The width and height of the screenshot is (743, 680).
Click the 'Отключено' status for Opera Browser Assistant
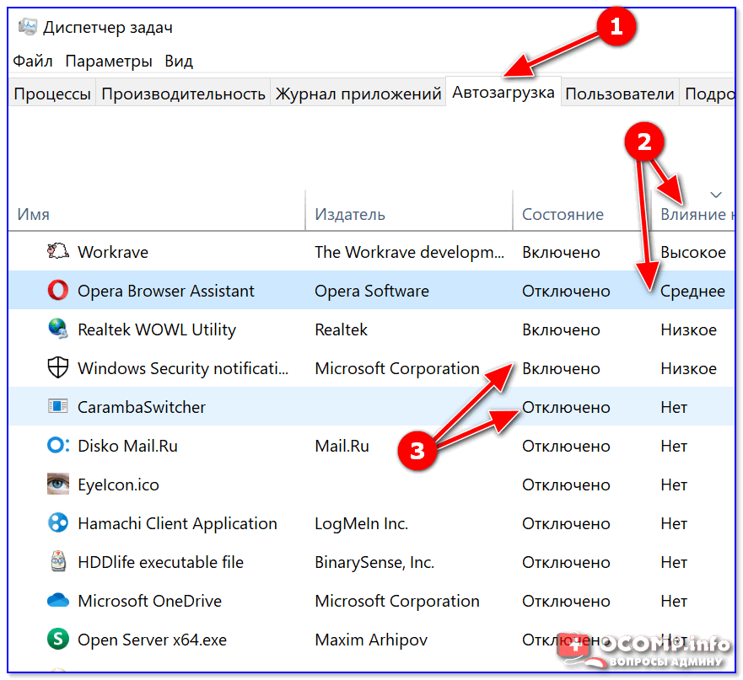tap(566, 291)
